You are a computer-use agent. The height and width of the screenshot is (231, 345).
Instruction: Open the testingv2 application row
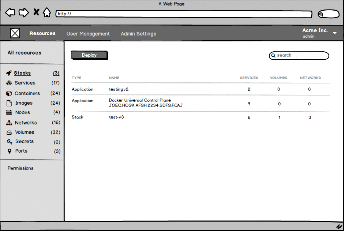200,89
